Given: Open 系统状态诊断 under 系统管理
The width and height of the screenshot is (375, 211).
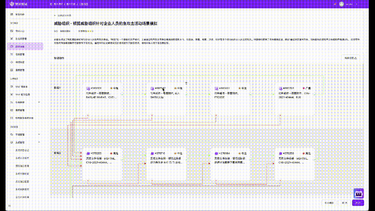Looking at the screenshot, I should (22, 150).
